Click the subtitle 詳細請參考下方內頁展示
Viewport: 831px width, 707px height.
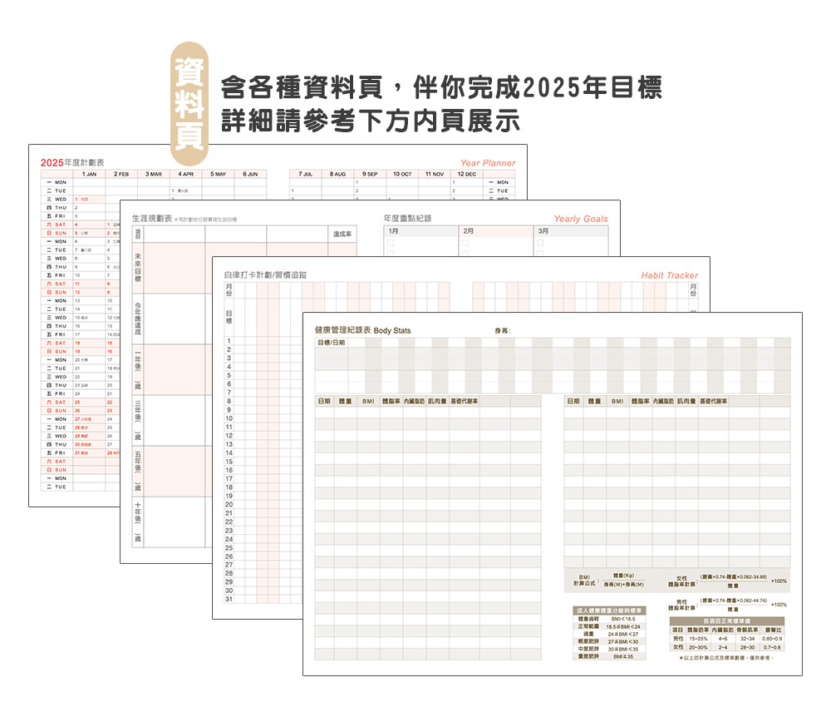[x=371, y=121]
